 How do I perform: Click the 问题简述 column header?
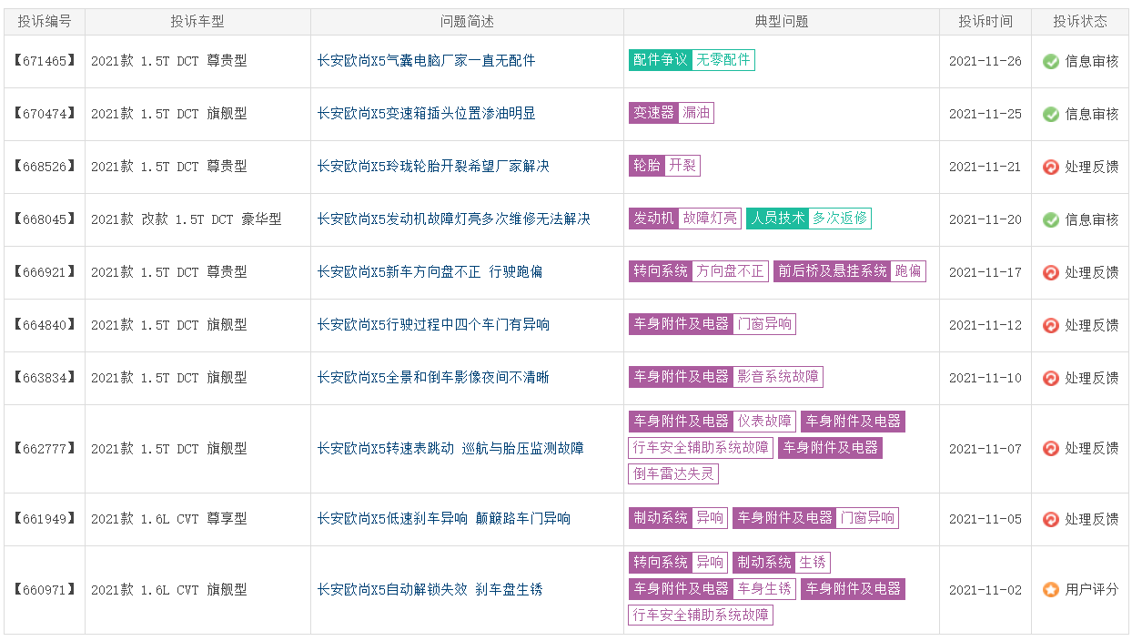pos(467,22)
